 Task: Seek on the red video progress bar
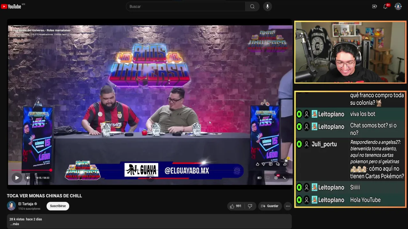pyautogui.click(x=31, y=170)
